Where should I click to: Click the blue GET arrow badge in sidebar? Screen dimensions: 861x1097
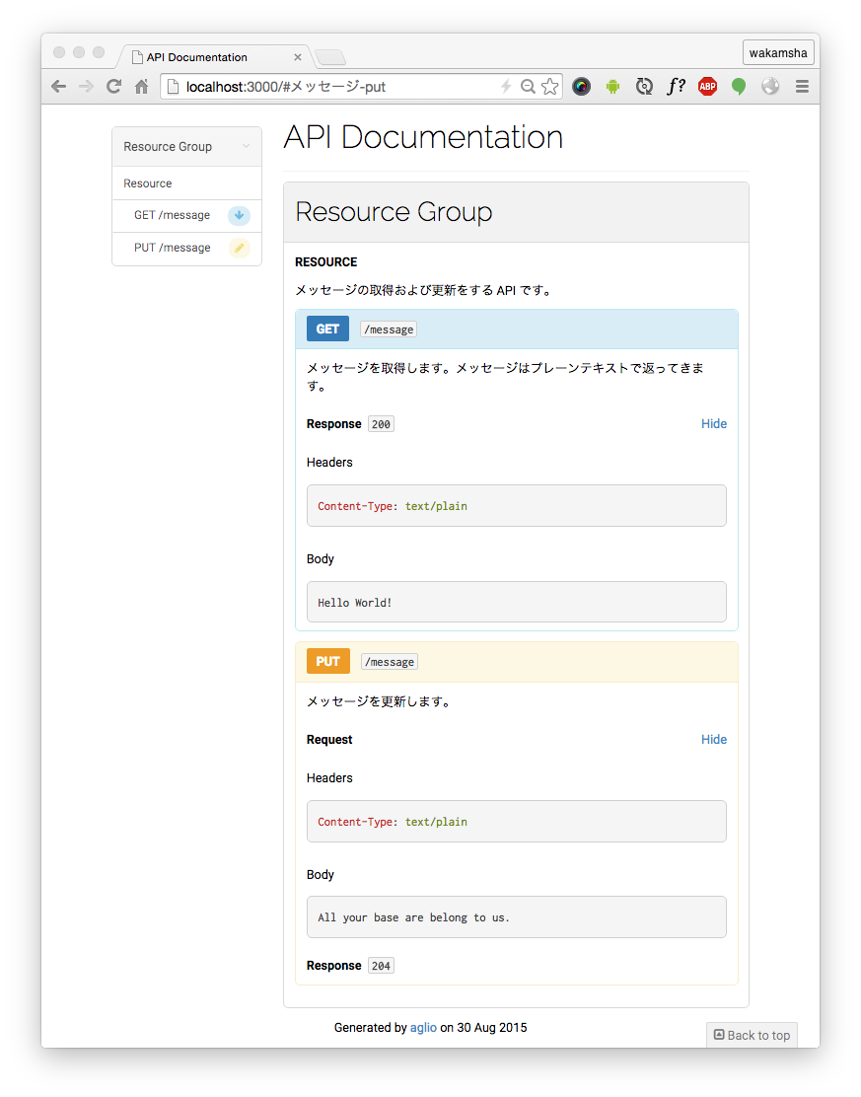click(239, 216)
